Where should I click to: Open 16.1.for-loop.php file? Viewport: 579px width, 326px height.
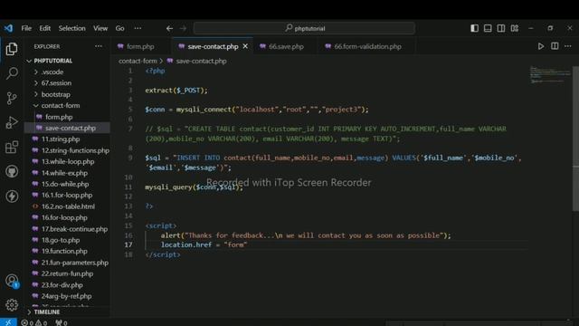click(x=67, y=196)
